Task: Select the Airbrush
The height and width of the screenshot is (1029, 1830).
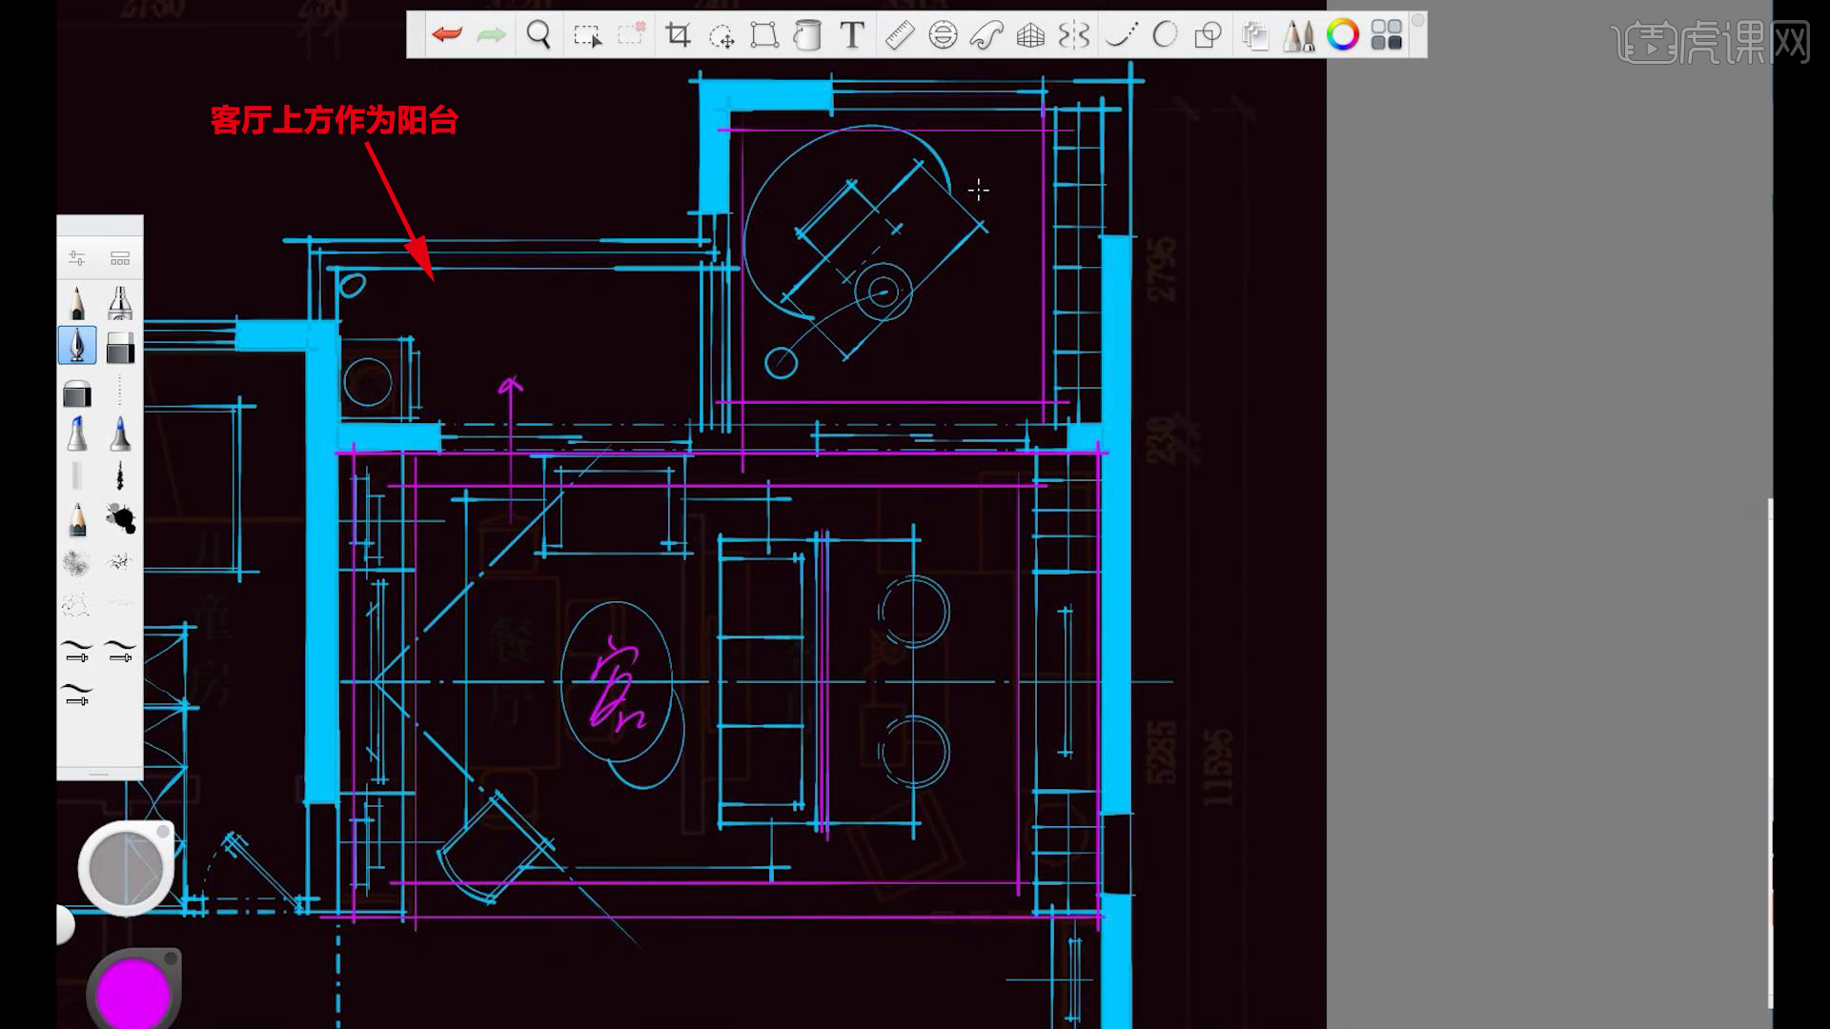Action: tap(120, 303)
